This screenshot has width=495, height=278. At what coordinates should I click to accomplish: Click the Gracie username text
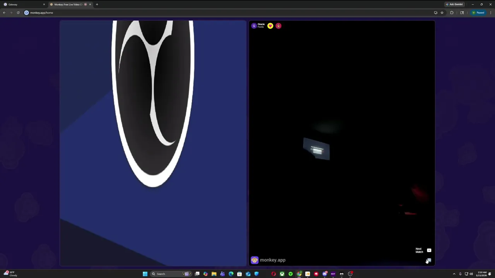[x=261, y=24]
